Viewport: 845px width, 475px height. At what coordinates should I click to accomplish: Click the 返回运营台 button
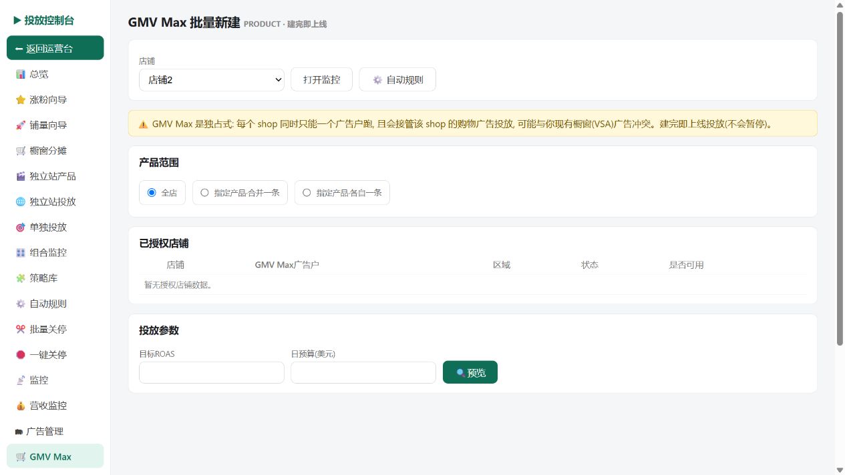(x=55, y=48)
